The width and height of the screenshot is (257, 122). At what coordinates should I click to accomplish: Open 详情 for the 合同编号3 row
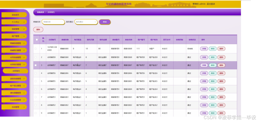pos(204,97)
